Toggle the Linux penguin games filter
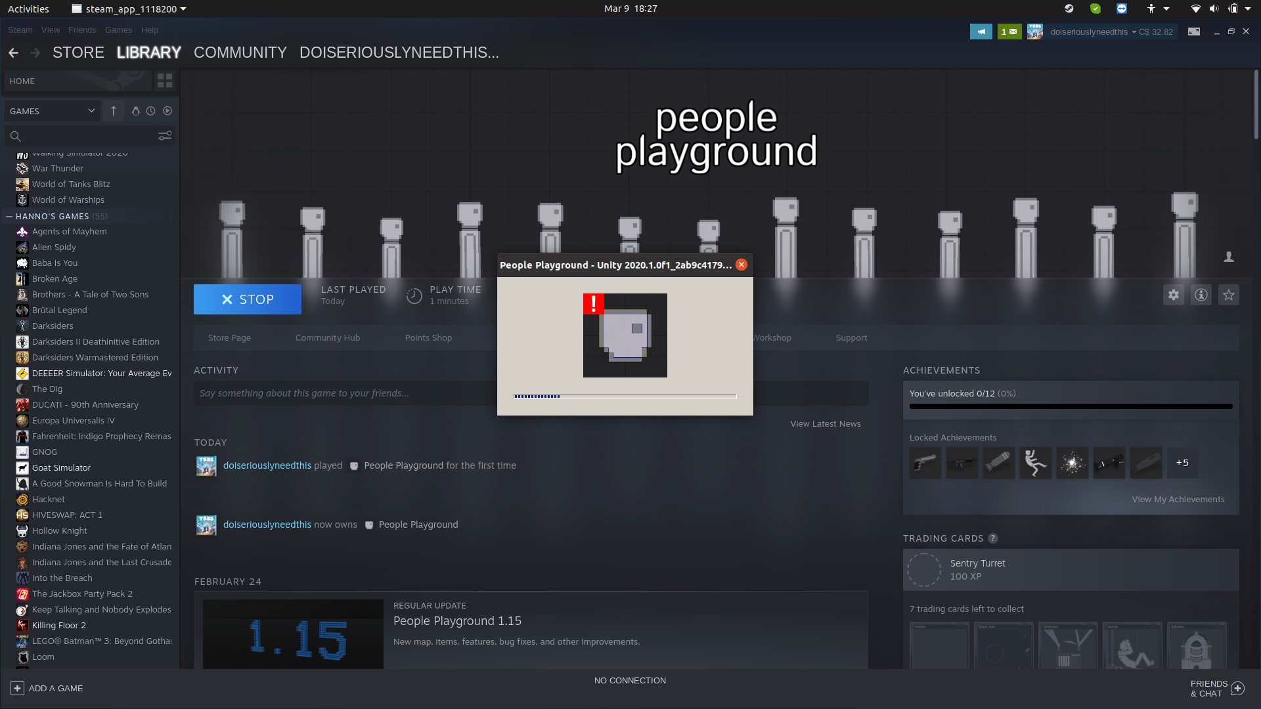1261x709 pixels. coord(135,111)
